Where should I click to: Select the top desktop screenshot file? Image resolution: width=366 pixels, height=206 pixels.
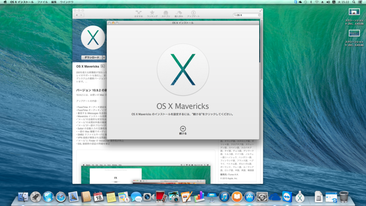354,16
